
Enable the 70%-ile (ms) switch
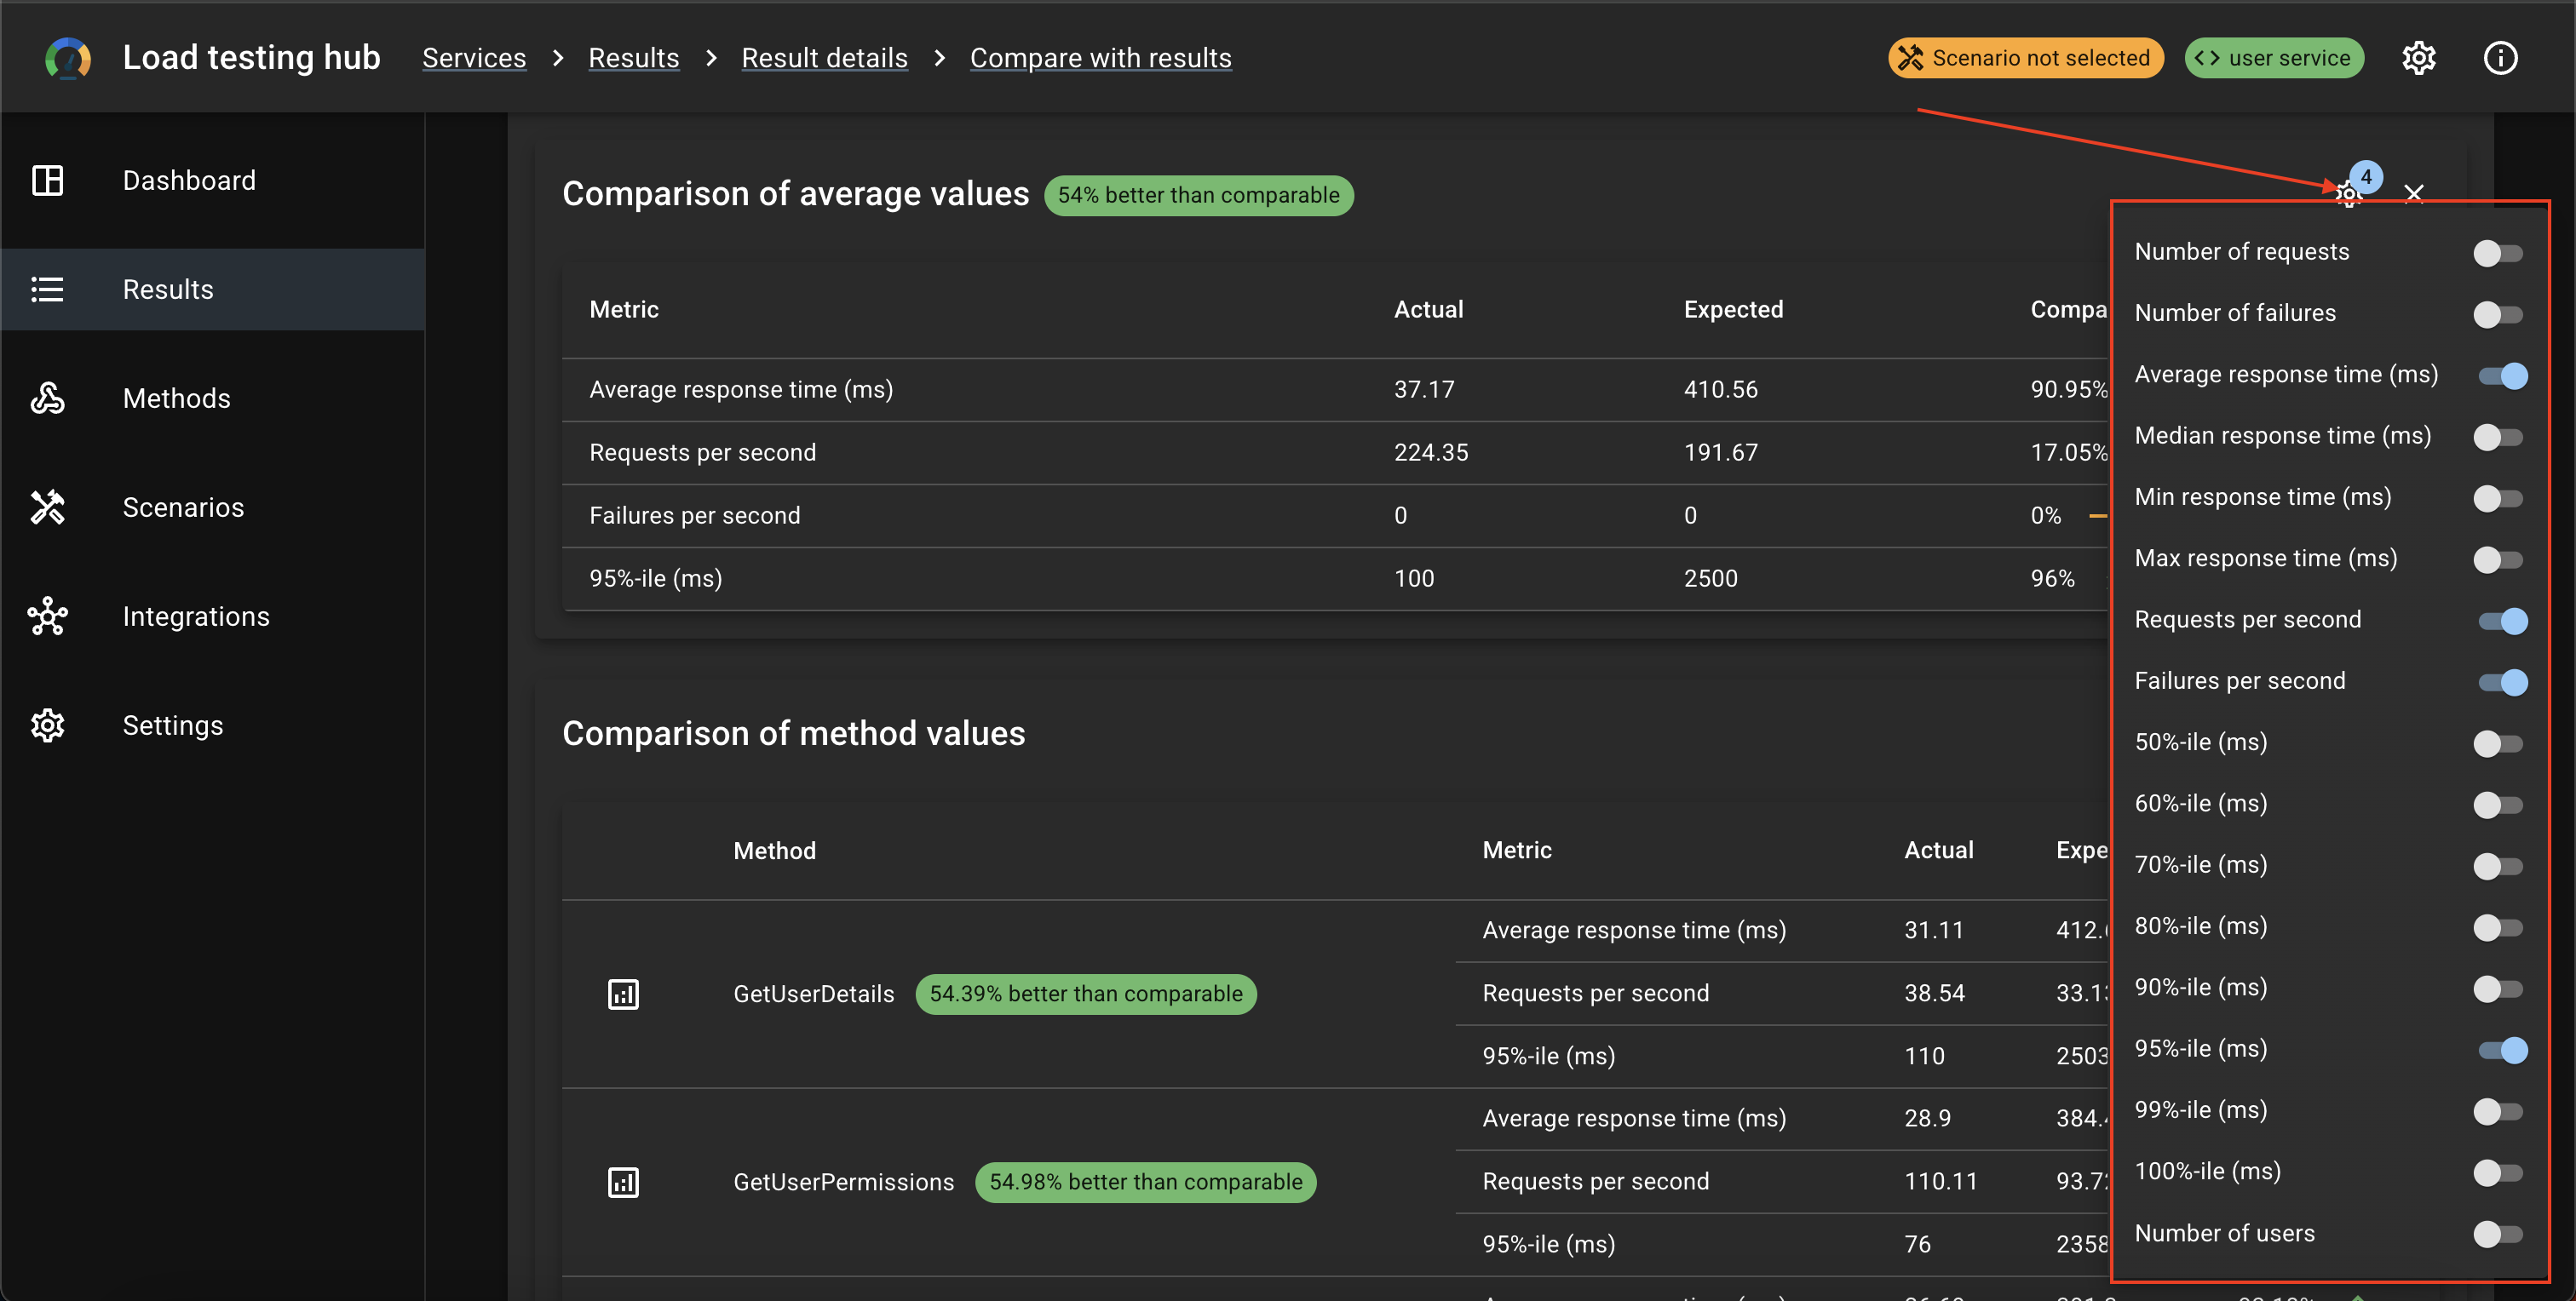coord(2498,866)
